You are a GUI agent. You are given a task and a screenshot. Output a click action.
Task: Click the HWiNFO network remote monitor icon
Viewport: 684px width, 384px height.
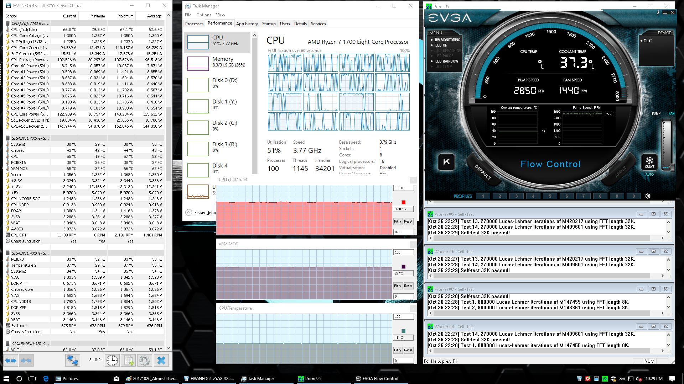pyautogui.click(x=73, y=361)
